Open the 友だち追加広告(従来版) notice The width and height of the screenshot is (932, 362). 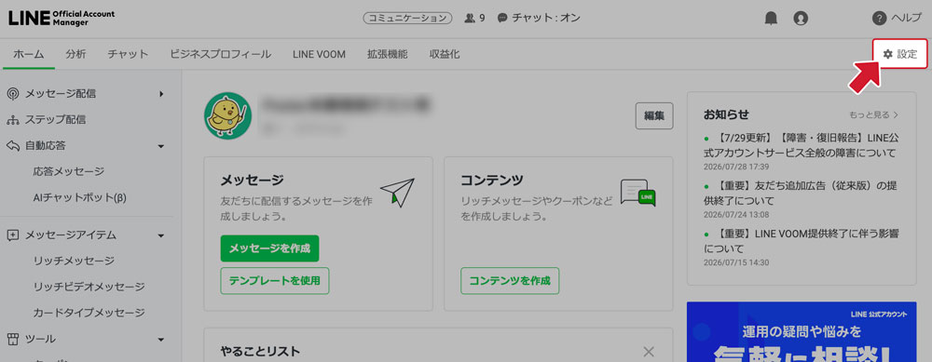[801, 194]
